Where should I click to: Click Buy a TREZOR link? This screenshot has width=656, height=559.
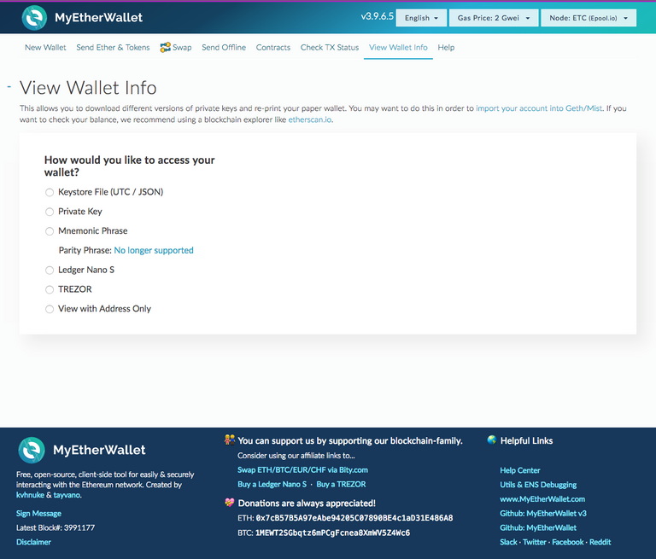[341, 484]
